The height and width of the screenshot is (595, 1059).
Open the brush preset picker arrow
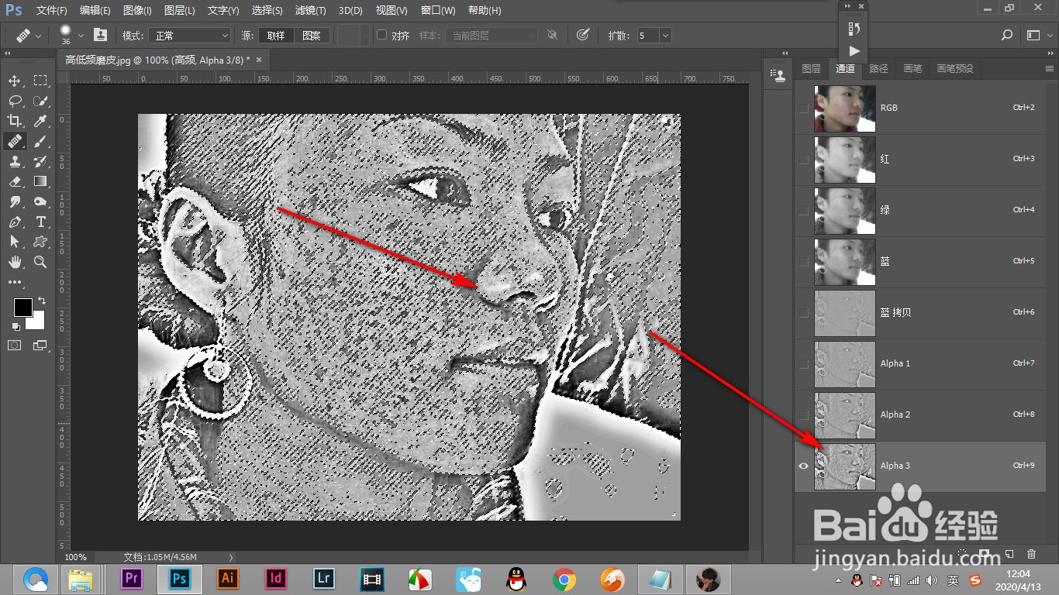point(81,36)
